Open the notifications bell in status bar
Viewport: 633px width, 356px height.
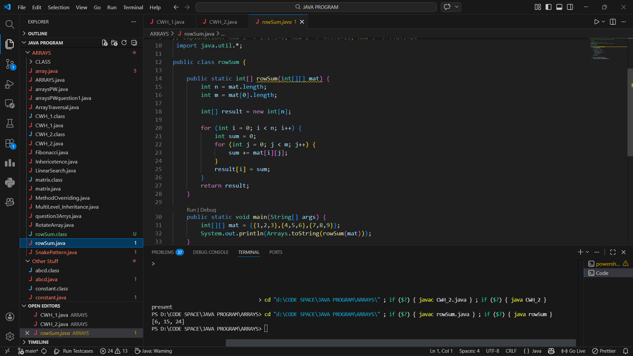tap(626, 351)
